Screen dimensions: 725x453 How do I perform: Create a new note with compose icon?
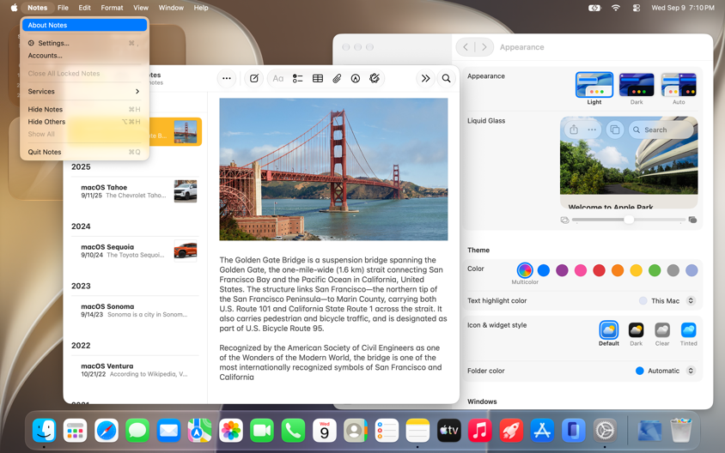click(x=254, y=78)
